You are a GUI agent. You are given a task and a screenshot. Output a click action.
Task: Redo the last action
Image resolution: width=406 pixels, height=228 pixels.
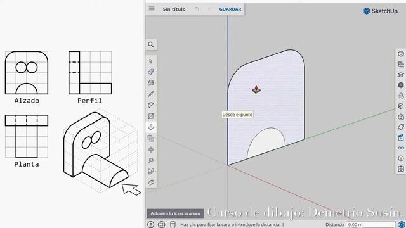point(210,9)
